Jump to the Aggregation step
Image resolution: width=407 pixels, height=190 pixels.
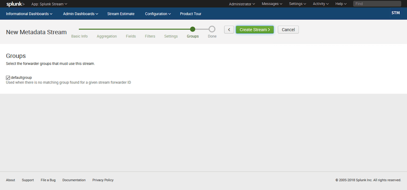click(x=107, y=36)
